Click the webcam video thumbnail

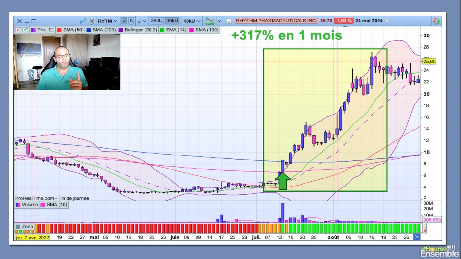point(67,62)
